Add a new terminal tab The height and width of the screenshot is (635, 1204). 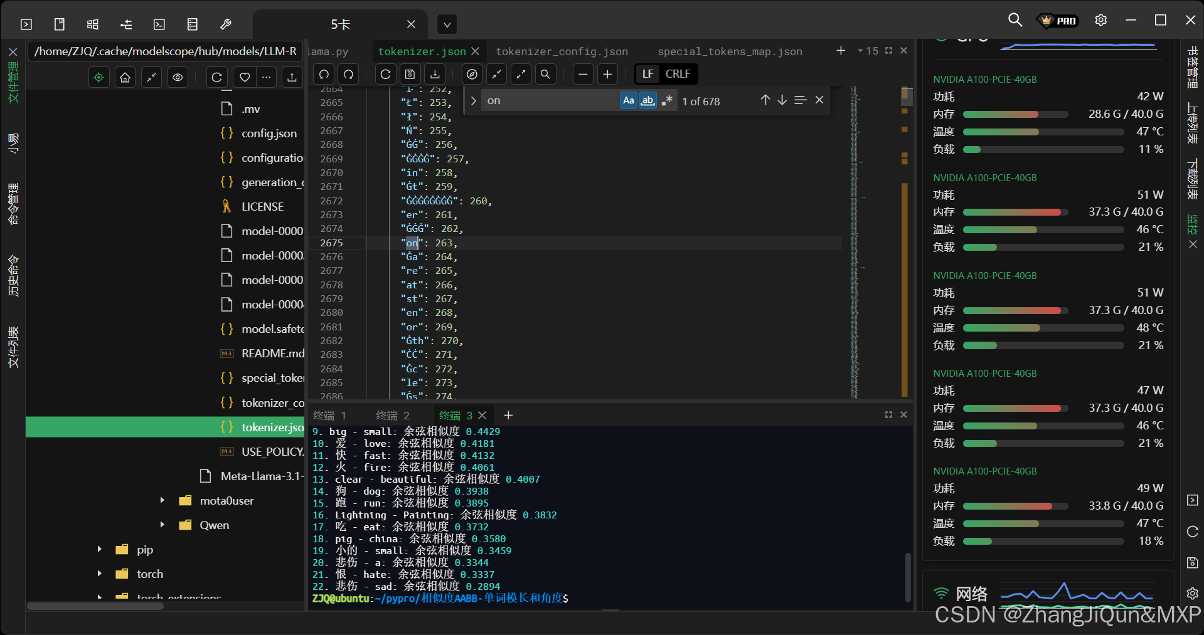[x=508, y=416]
